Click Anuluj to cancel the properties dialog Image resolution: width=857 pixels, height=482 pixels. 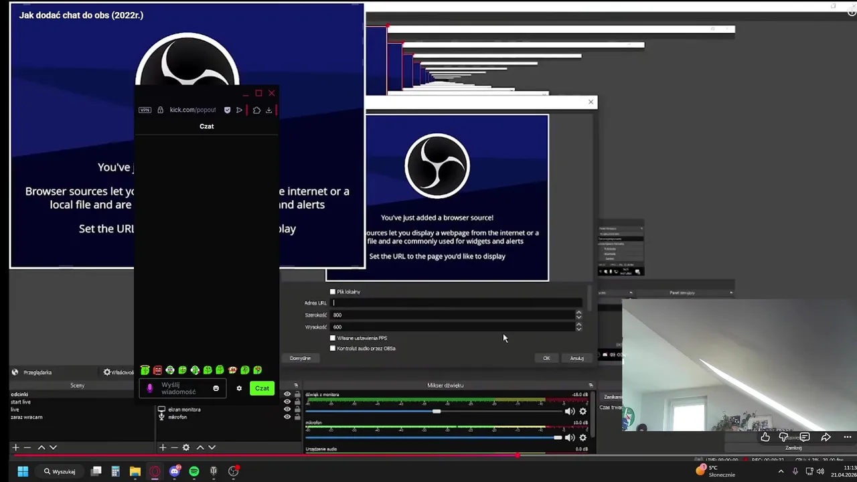[576, 358]
